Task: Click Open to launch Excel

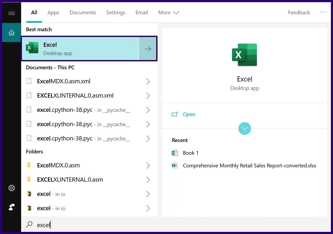Action: coord(189,114)
